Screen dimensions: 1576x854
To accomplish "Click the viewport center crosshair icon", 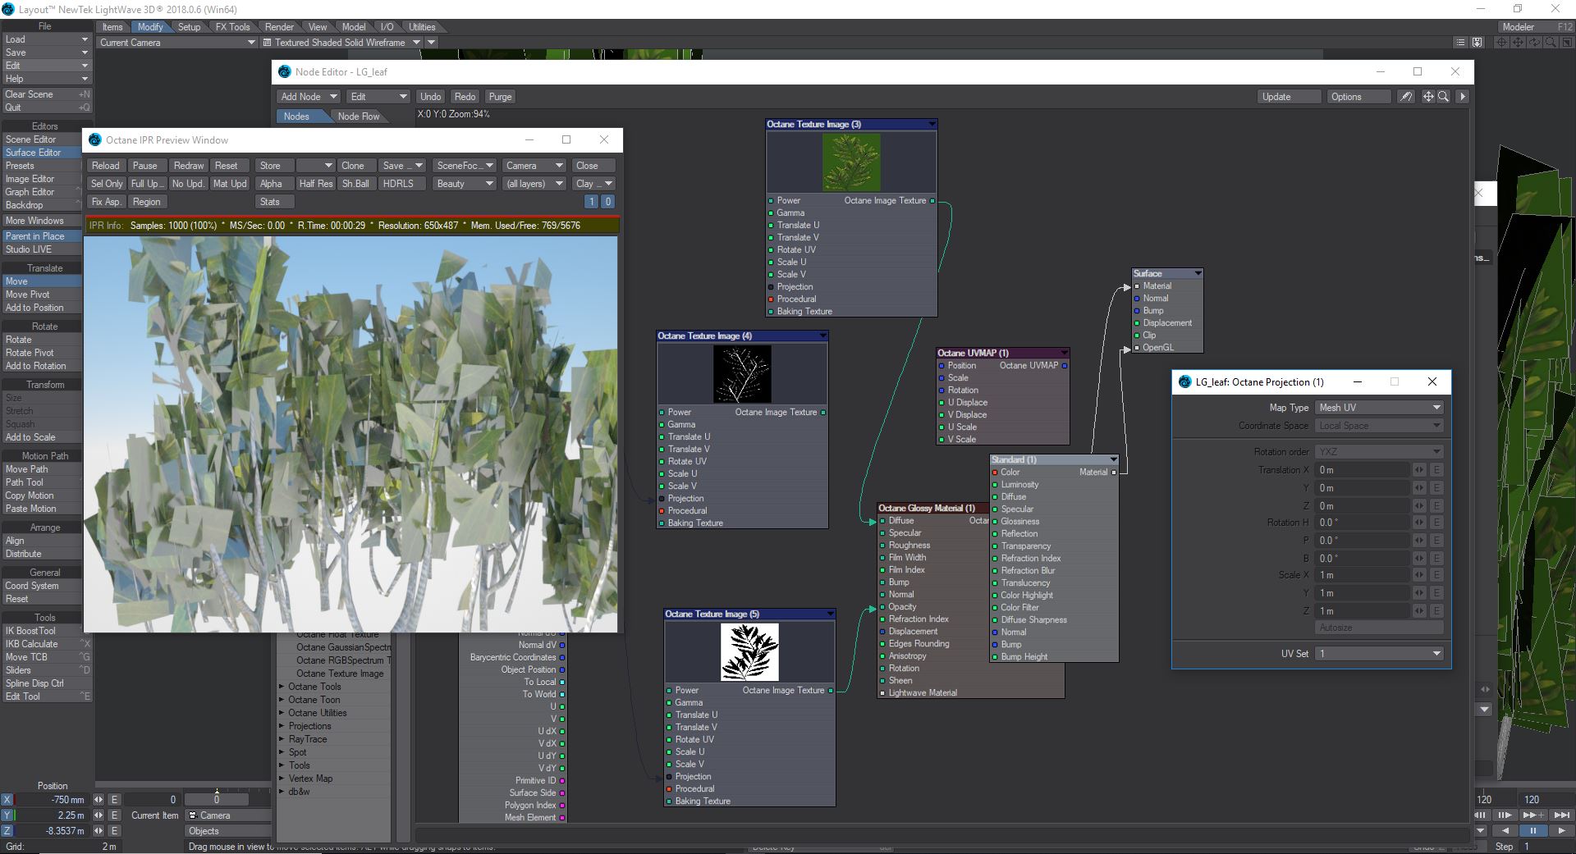I will click(1501, 42).
